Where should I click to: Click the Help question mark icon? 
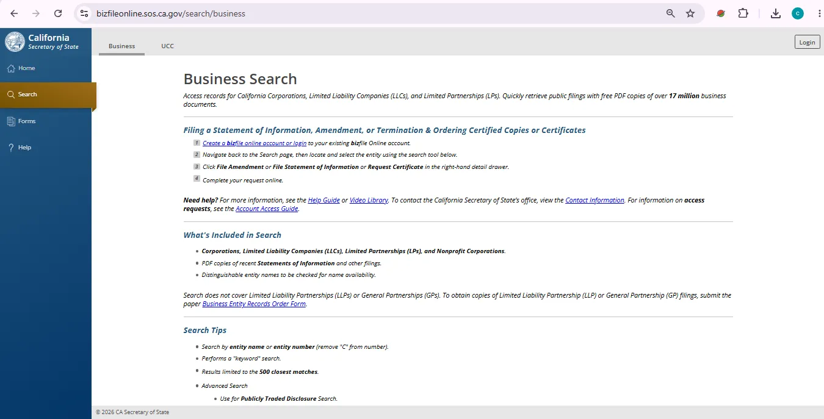point(11,148)
